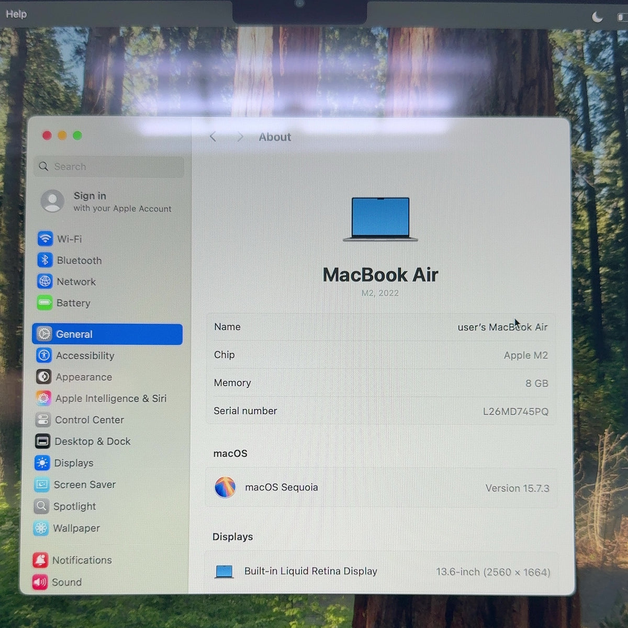Image resolution: width=628 pixels, height=628 pixels.
Task: Select the Wallpaper label in sidebar
Action: click(x=76, y=528)
